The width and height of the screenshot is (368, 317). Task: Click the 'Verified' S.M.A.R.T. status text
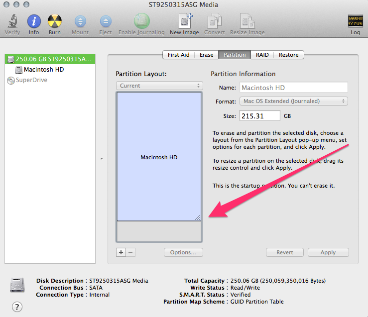click(x=241, y=295)
